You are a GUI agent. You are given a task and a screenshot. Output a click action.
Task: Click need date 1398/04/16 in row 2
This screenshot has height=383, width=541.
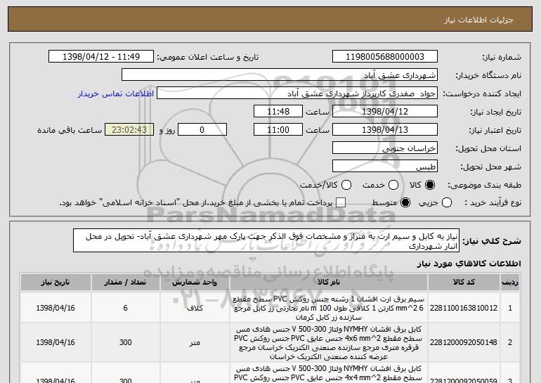click(x=56, y=342)
